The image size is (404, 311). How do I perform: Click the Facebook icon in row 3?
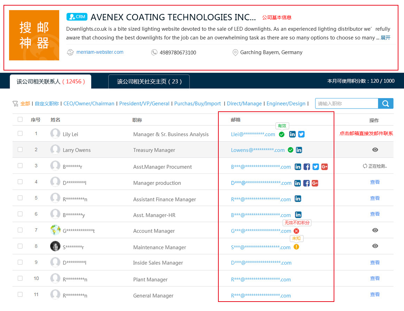[x=306, y=167]
